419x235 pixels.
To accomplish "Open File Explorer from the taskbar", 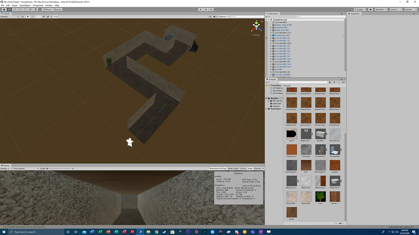I will [148, 232].
